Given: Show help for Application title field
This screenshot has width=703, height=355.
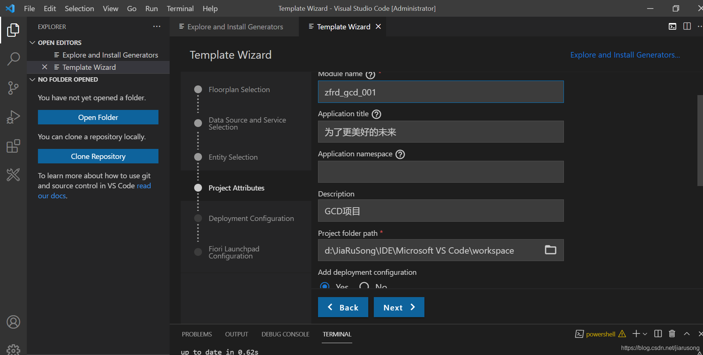Looking at the screenshot, I should pos(376,114).
